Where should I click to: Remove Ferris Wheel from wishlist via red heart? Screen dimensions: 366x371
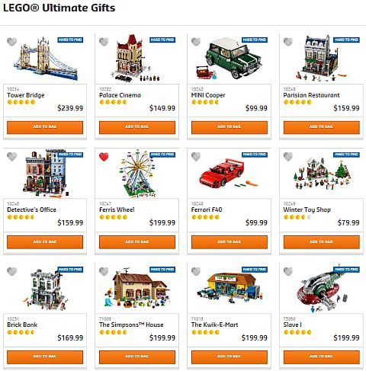104,157
